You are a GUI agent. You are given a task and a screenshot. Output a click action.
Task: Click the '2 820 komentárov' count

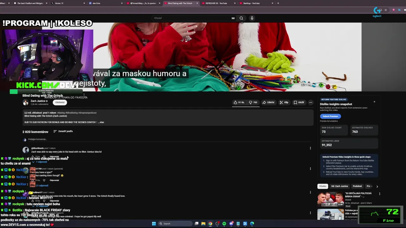(x=35, y=132)
